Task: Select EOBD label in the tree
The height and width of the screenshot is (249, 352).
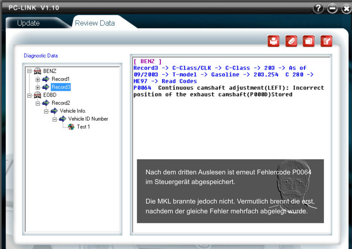Action: [50, 95]
